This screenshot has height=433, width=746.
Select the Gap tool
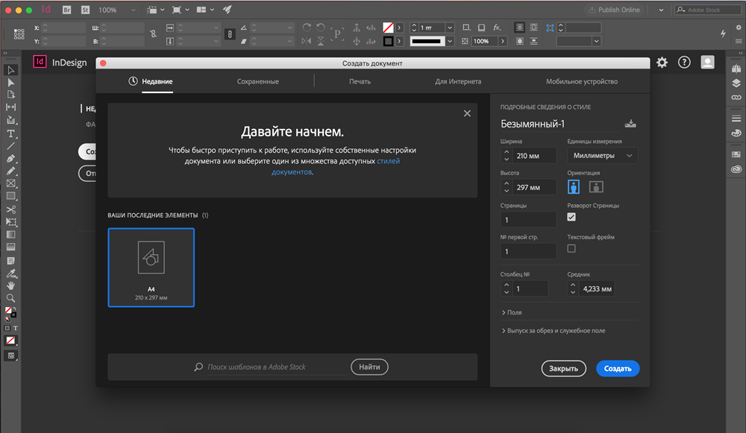[10, 107]
